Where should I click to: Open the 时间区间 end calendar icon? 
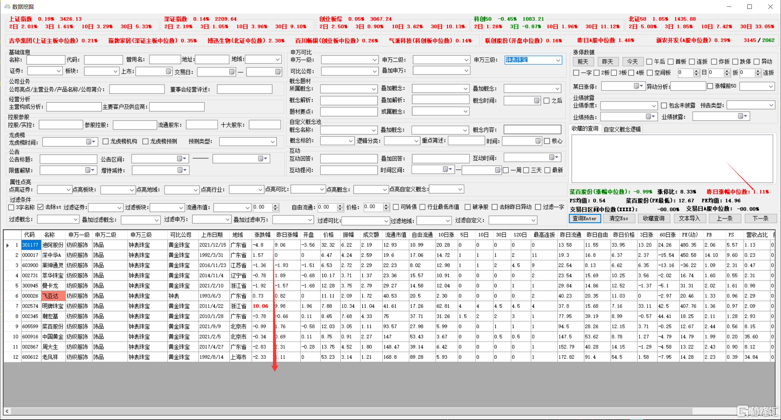pyautogui.click(x=497, y=170)
